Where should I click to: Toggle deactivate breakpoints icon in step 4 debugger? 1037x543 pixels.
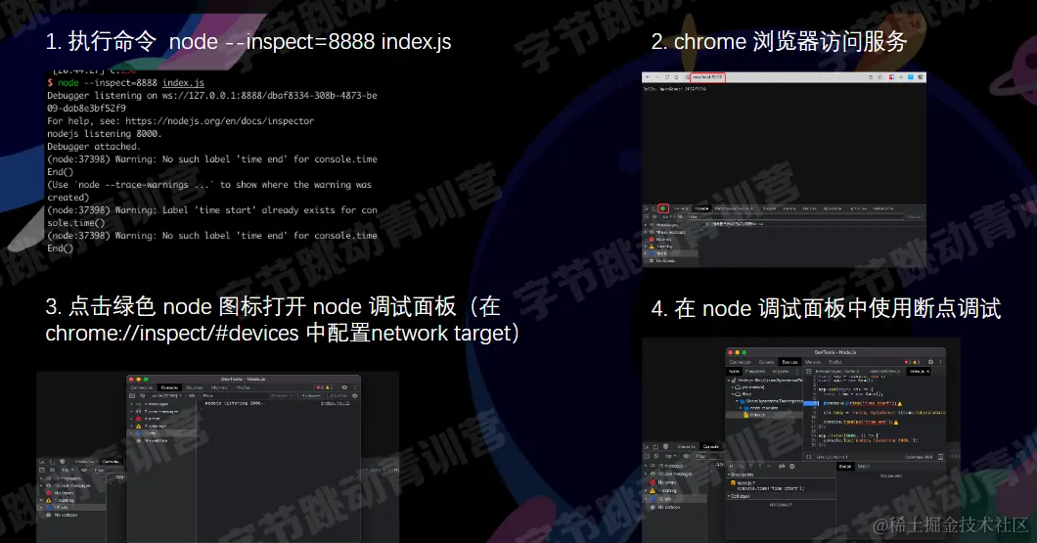(782, 467)
